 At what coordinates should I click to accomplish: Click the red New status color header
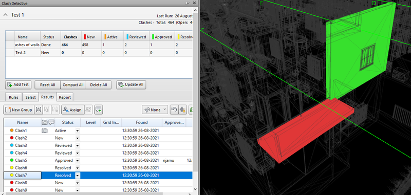pyautogui.click(x=91, y=37)
